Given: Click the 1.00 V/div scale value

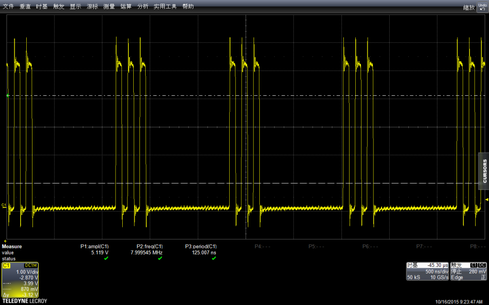Looking at the screenshot, I should [x=27, y=272].
